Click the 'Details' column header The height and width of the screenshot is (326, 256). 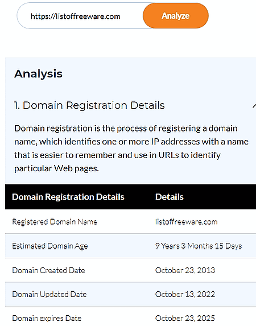click(x=170, y=197)
